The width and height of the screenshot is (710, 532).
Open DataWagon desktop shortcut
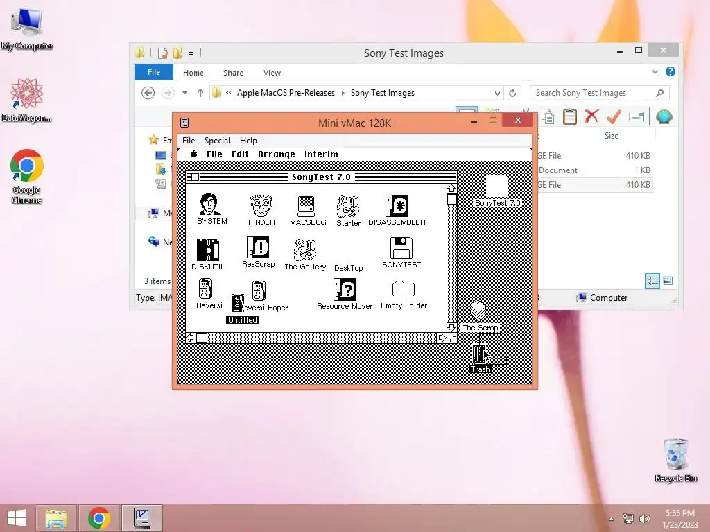click(27, 100)
